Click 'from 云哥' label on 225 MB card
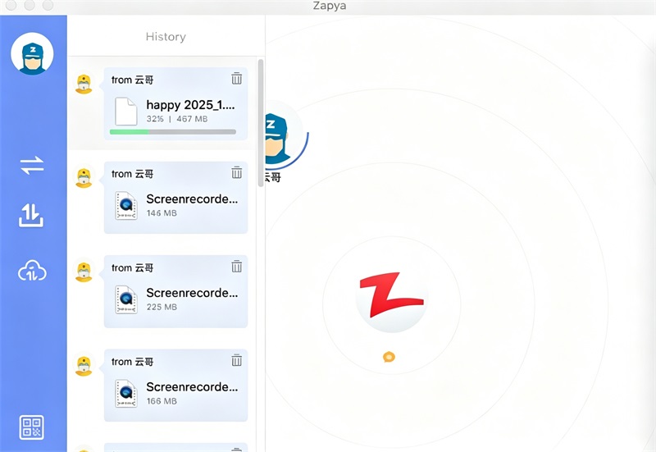This screenshot has height=452, width=656. click(132, 267)
